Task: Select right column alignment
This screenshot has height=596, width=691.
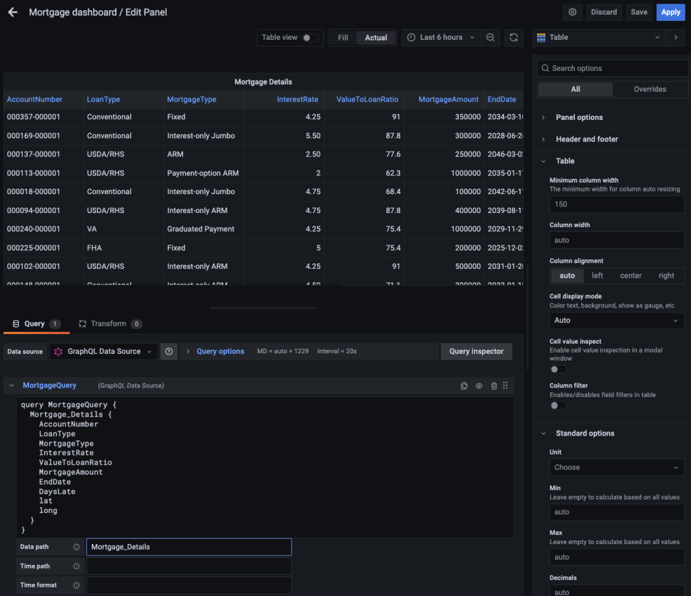Action: click(666, 275)
